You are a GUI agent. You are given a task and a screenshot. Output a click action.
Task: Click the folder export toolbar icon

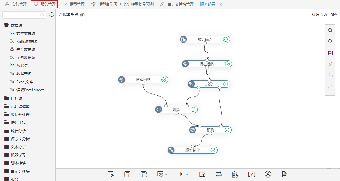click(x=202, y=174)
